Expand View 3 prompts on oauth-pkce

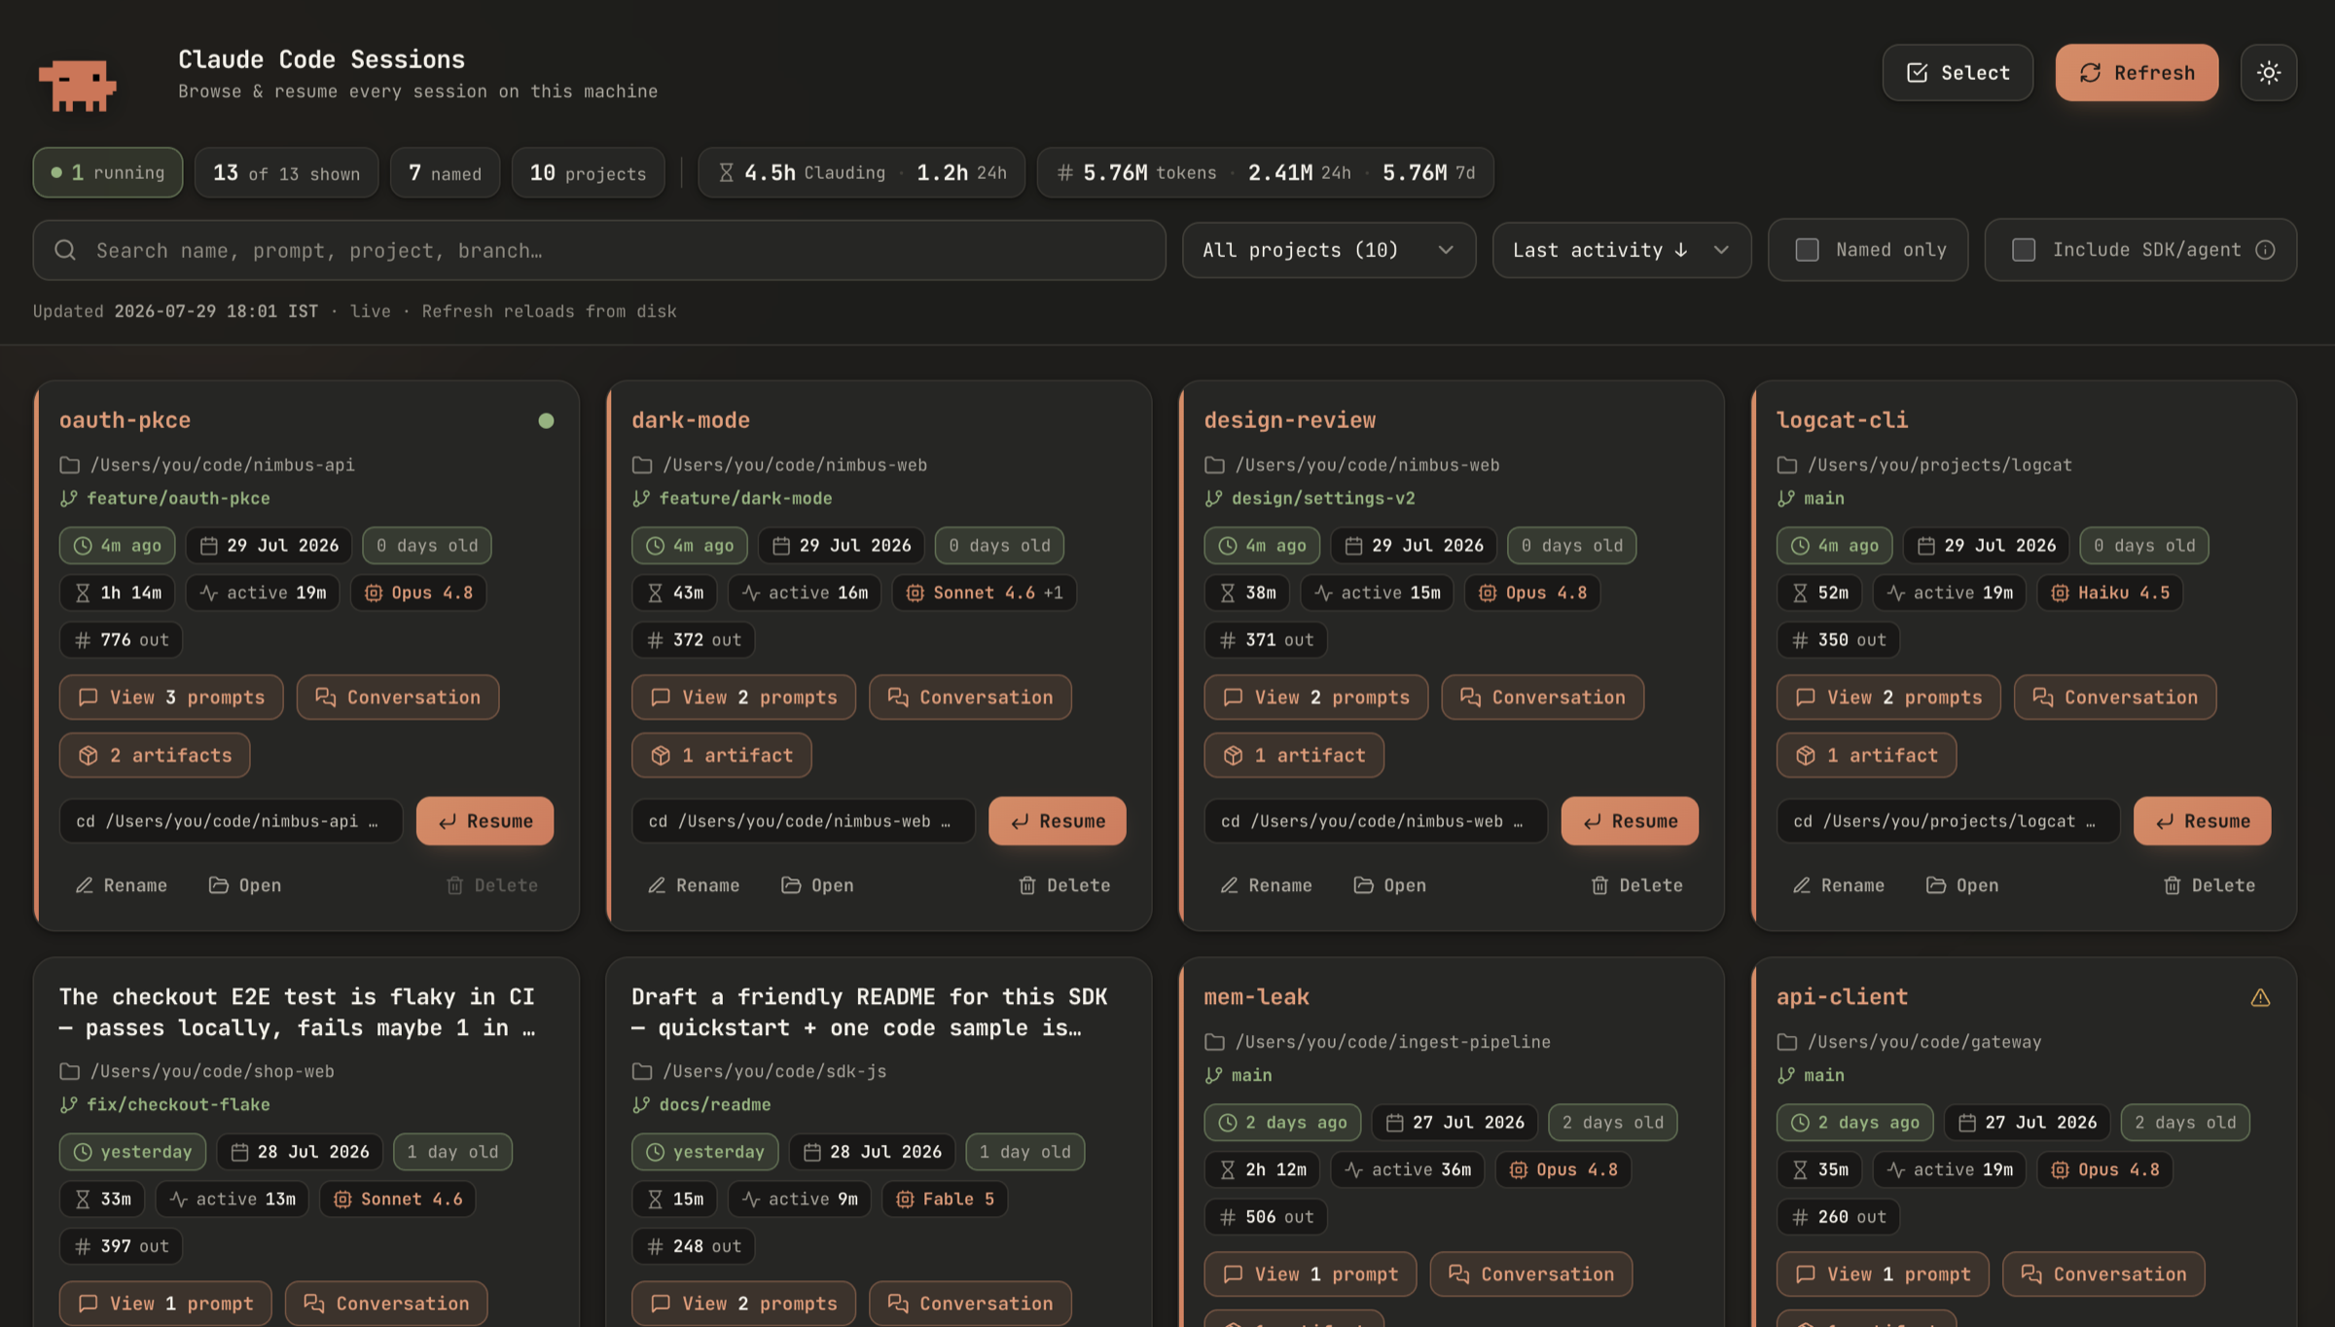point(171,698)
